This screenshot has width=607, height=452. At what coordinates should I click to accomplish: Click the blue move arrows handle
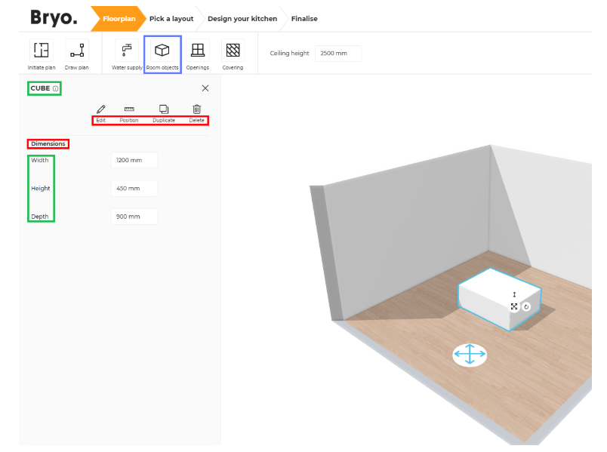[x=470, y=355]
